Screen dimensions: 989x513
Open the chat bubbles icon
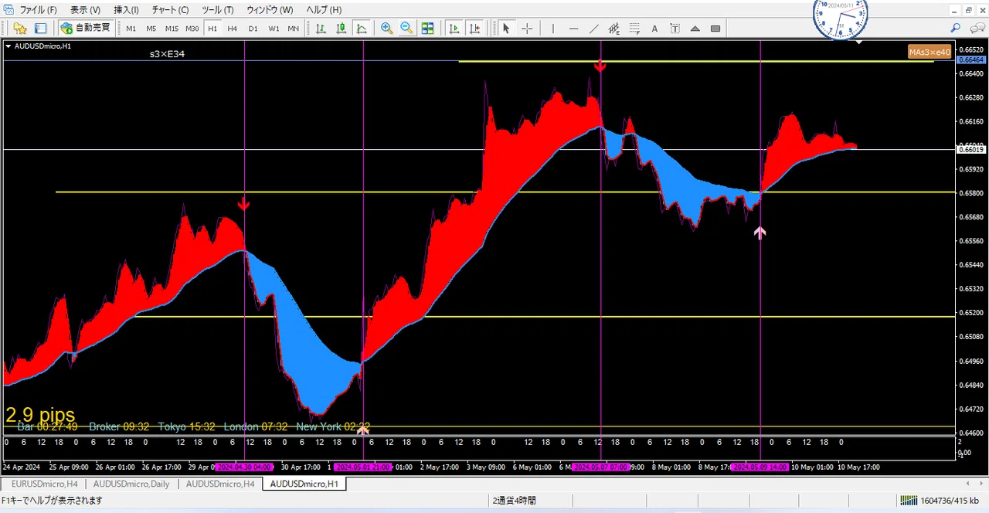pos(977,28)
